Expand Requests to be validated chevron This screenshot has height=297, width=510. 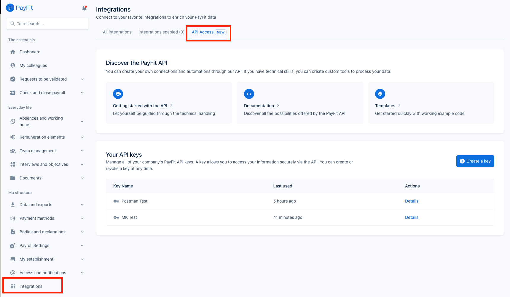(82, 79)
